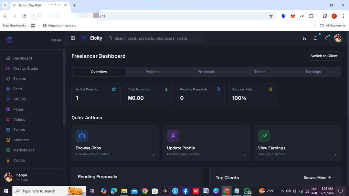The width and height of the screenshot is (349, 196).
Task: Show hidden system tray icons
Action: tap(282, 191)
